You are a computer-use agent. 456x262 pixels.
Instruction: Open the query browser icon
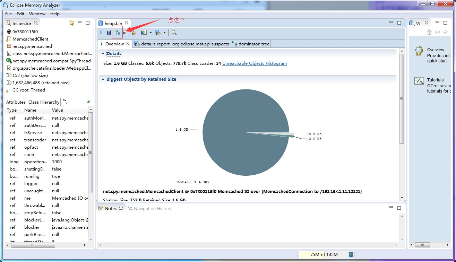click(x=157, y=33)
